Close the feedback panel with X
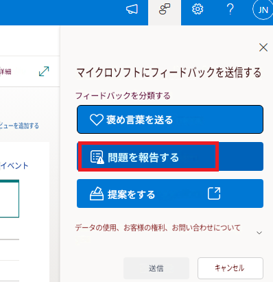 click(263, 47)
